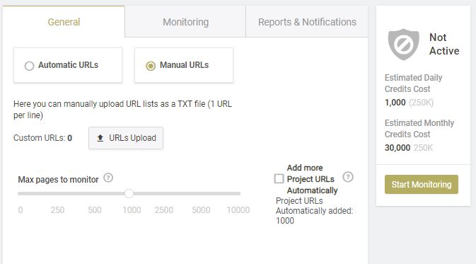This screenshot has width=476, height=264.
Task: Click the Custom URLs count label
Action: click(43, 138)
